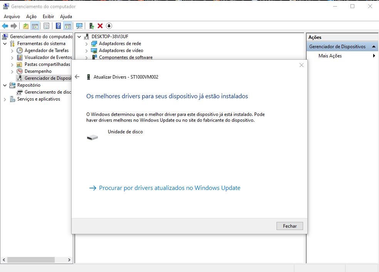Click the Fechar button
Image resolution: width=379 pixels, height=272 pixels.
[290, 226]
